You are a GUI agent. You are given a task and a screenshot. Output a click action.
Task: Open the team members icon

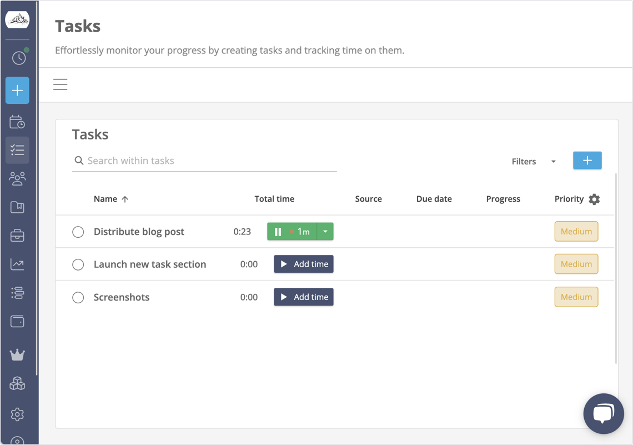(17, 178)
